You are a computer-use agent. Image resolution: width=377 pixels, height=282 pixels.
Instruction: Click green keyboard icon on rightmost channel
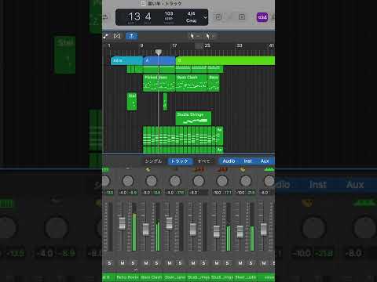coord(269,169)
